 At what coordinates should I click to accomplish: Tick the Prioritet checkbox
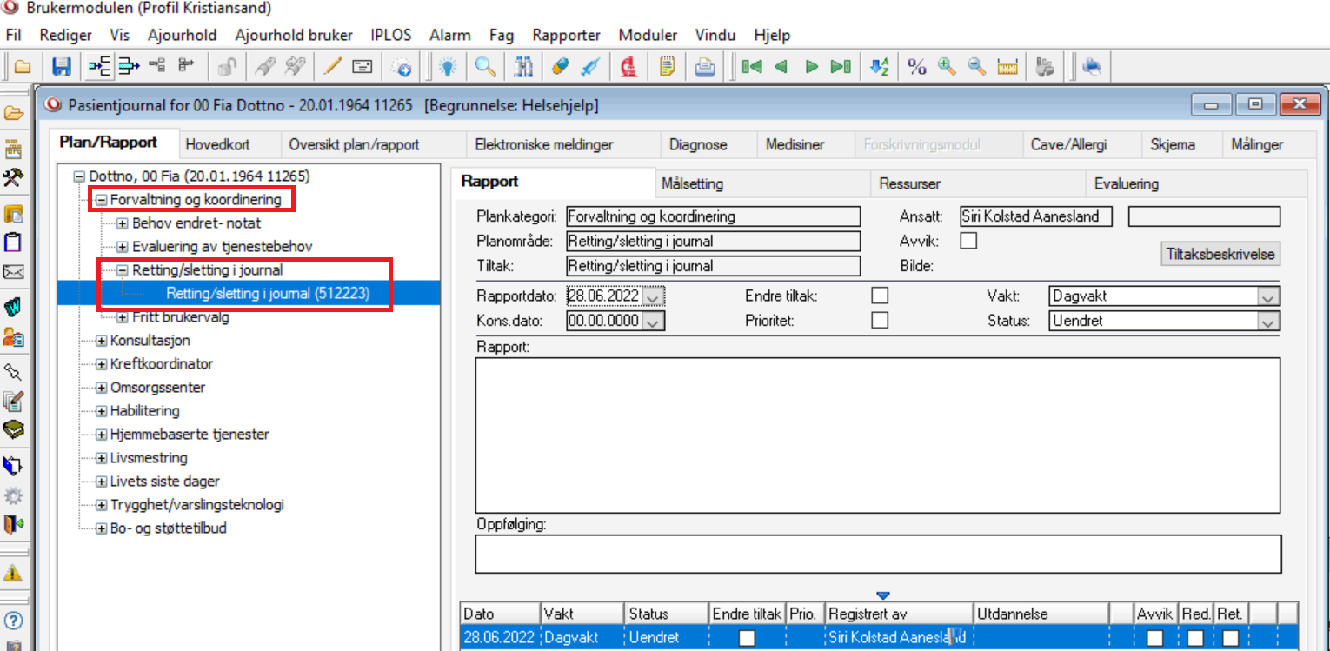881,320
